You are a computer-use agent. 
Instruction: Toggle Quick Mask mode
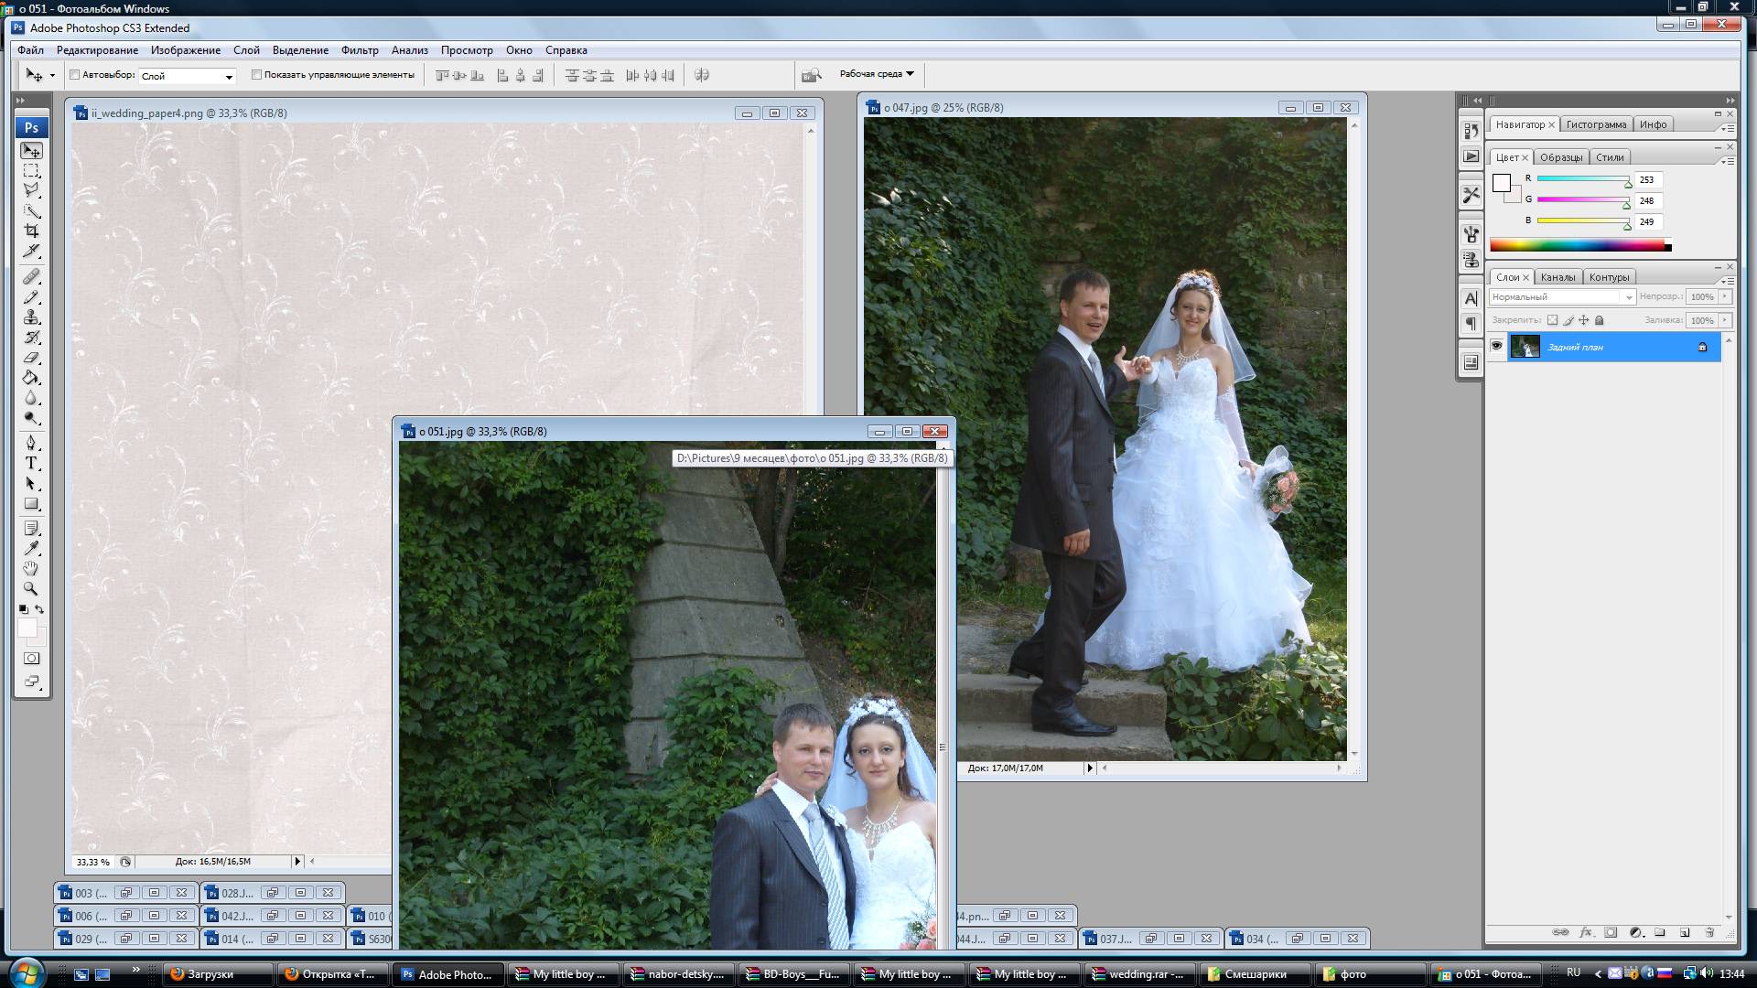(x=31, y=658)
